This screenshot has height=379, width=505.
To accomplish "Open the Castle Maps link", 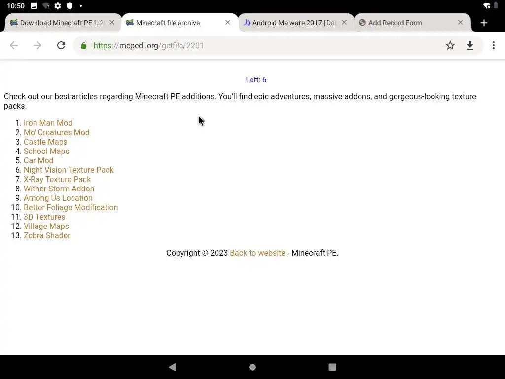I will click(x=45, y=142).
